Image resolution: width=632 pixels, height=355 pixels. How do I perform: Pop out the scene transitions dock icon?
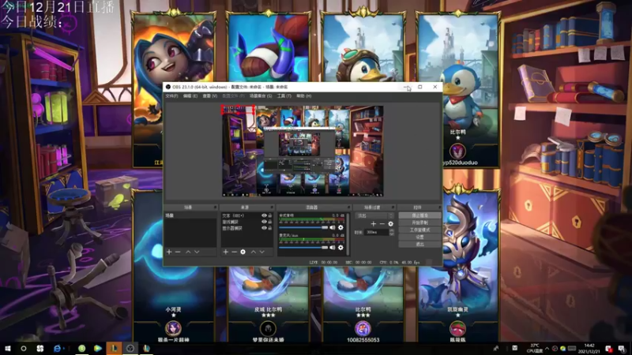pos(393,207)
